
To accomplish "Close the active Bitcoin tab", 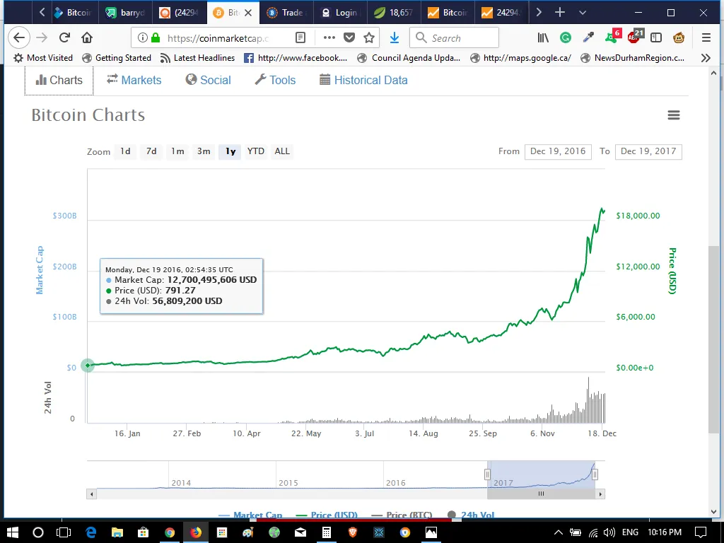I will coord(248,13).
